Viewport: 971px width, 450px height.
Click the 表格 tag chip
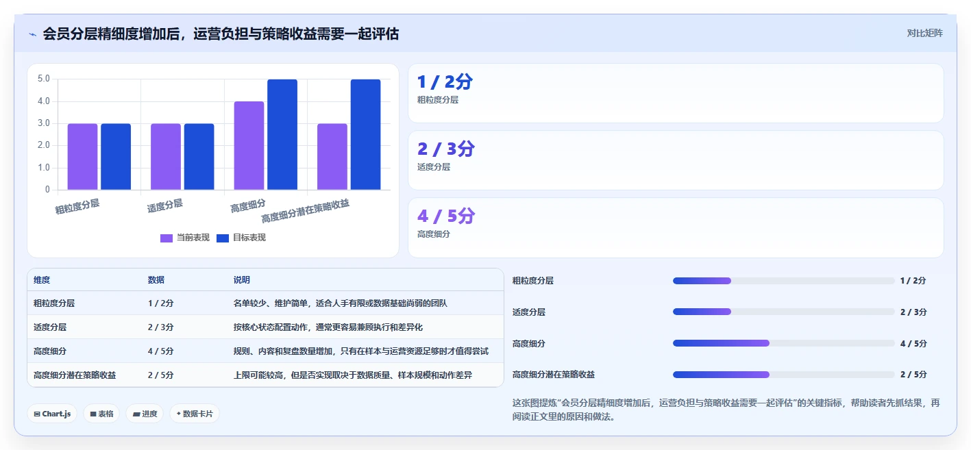[x=101, y=414]
